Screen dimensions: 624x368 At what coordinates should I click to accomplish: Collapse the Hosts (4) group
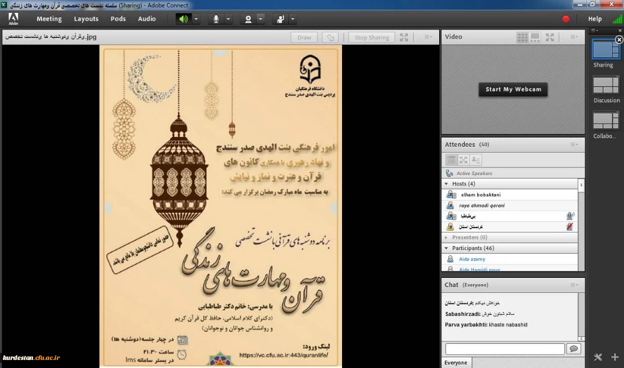[447, 184]
